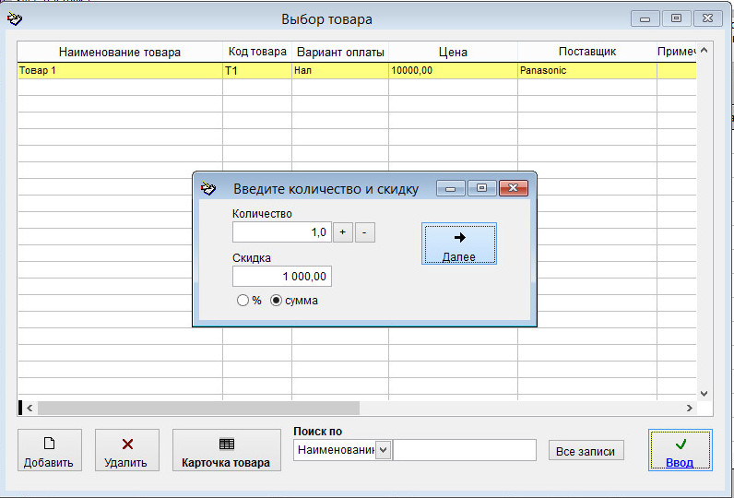
Task: Minimize the Выбор товара window
Action: 645,18
